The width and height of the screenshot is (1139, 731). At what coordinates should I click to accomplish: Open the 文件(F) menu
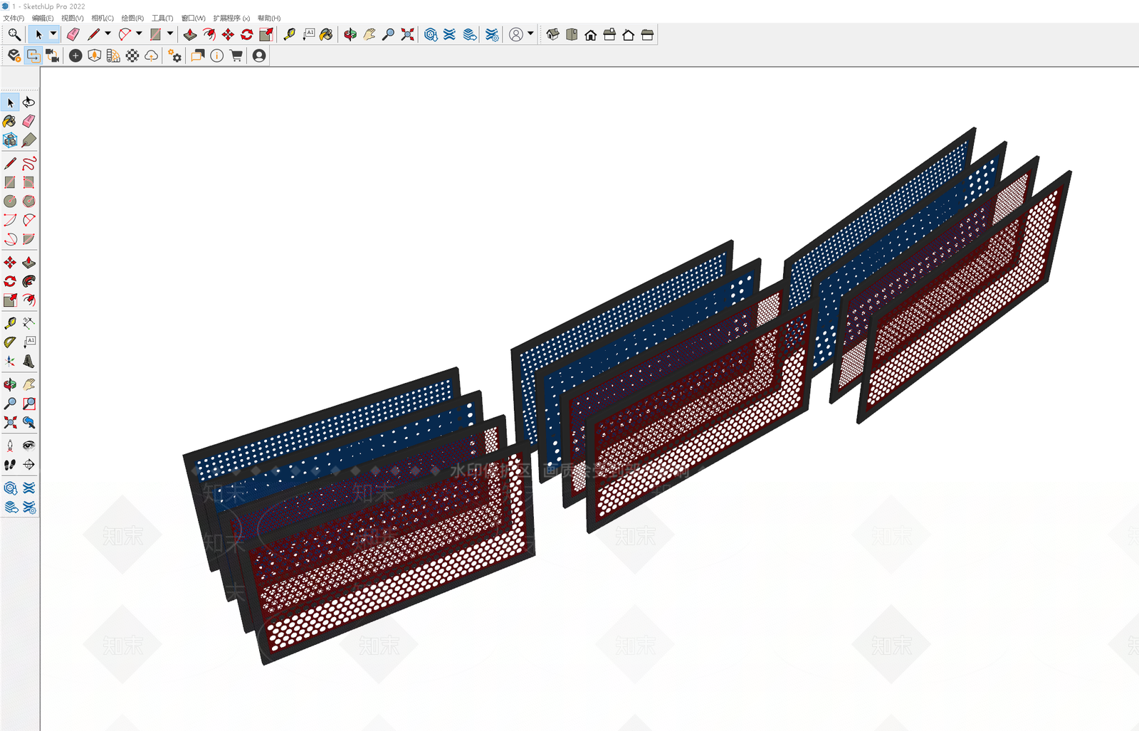coord(14,18)
